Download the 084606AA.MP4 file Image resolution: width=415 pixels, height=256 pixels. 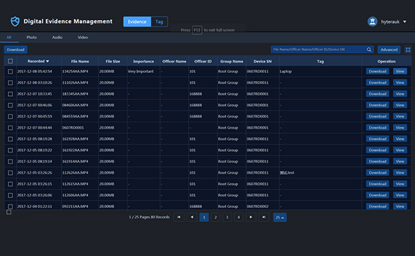coord(377,105)
